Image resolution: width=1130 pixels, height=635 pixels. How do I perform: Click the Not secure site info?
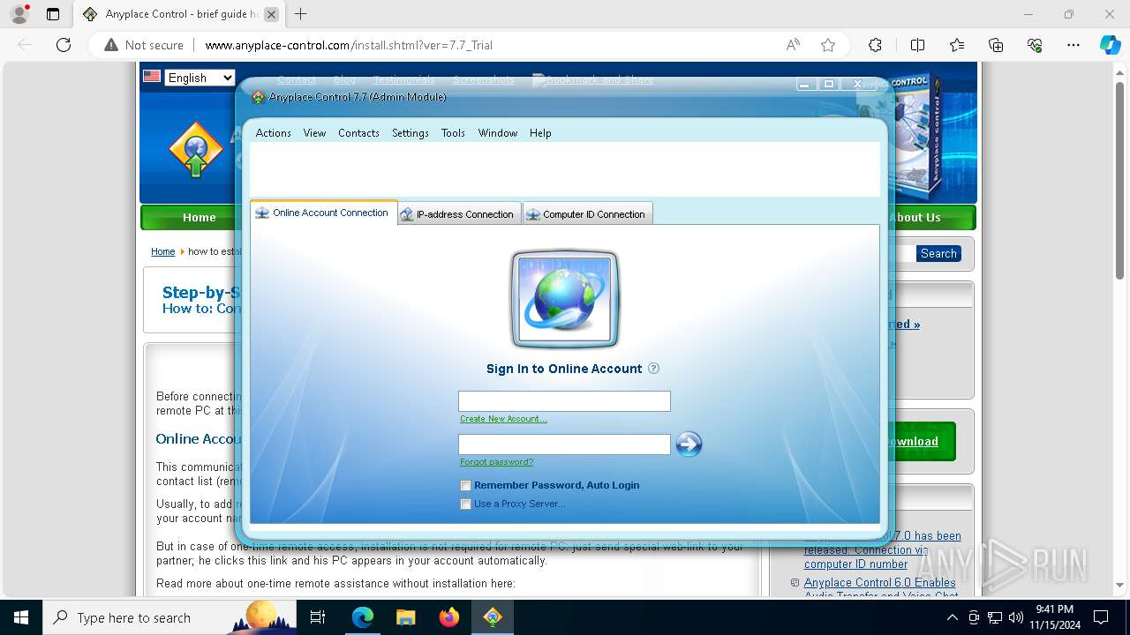(144, 45)
